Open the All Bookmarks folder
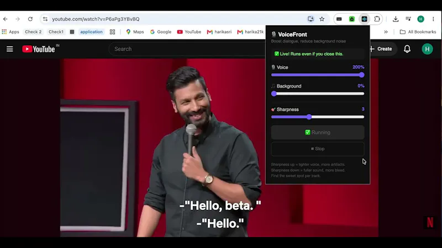The height and width of the screenshot is (248, 442). (418, 32)
